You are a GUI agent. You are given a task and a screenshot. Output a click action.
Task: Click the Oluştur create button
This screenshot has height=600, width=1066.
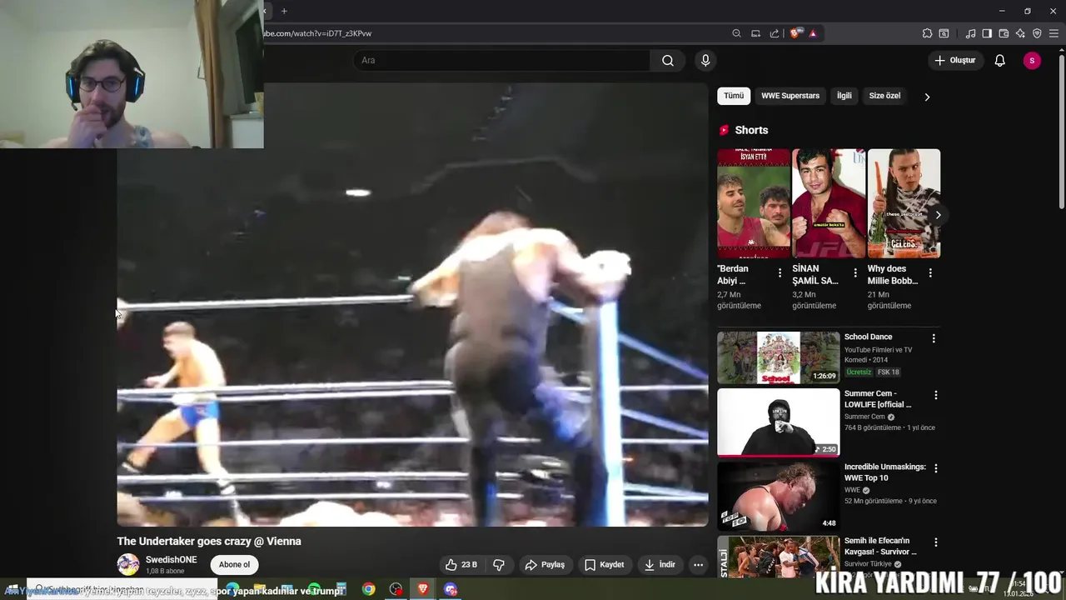[x=954, y=60]
